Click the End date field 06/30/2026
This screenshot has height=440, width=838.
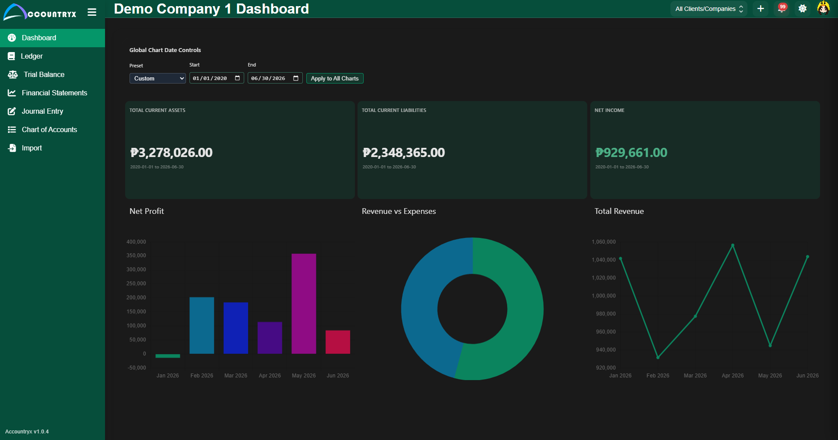(x=275, y=78)
